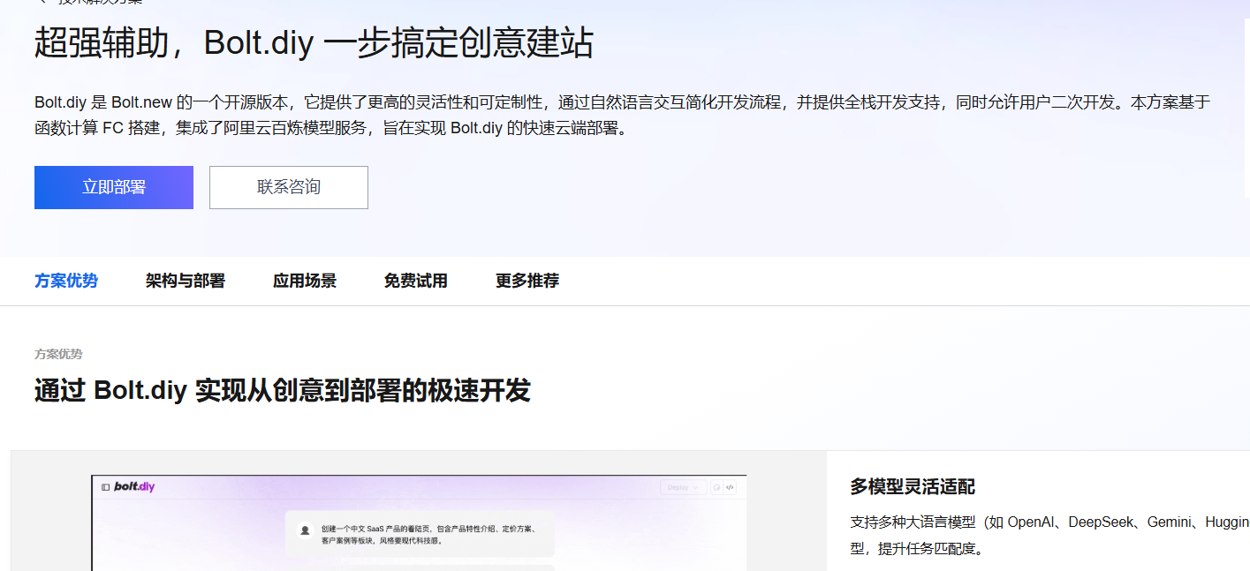Click the chat icon beside the code icon

click(716, 487)
